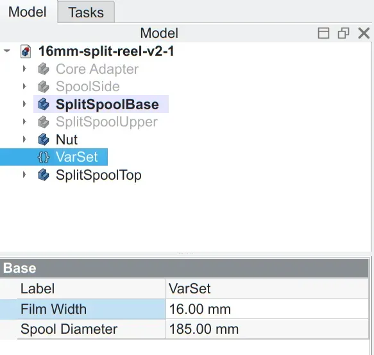Click the Nut body icon
Viewport: 374px width, 355px height.
point(44,139)
